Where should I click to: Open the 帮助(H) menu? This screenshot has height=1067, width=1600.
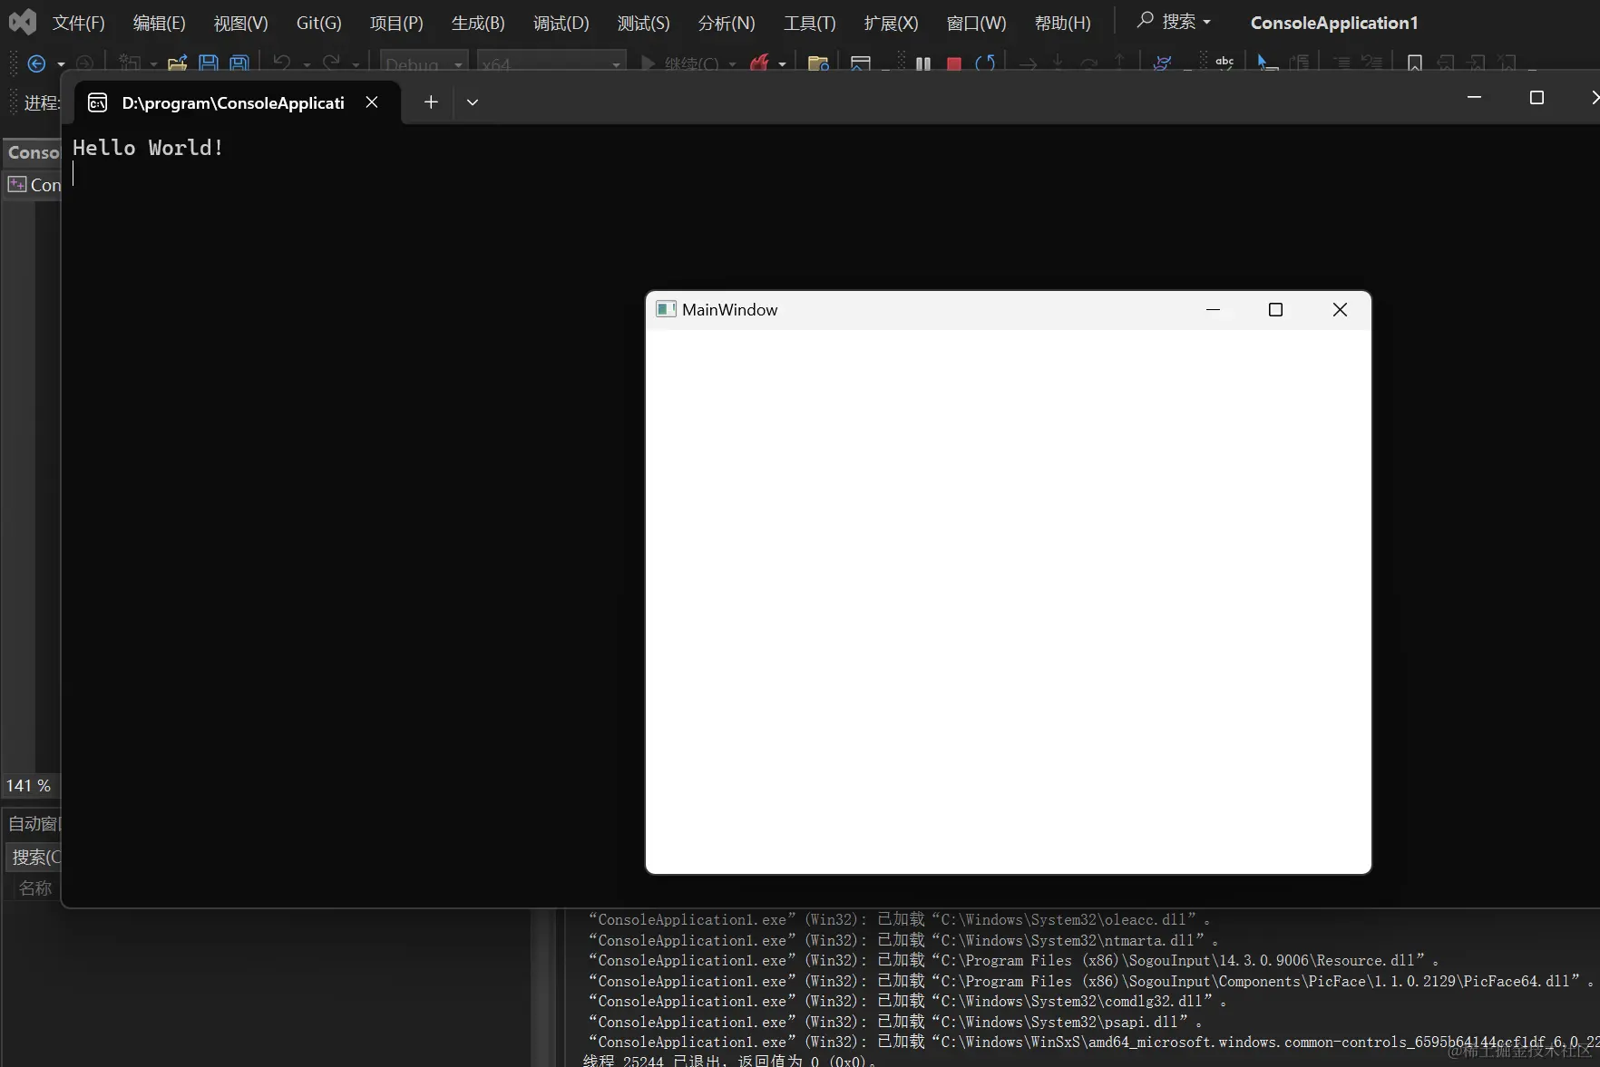pos(1063,23)
